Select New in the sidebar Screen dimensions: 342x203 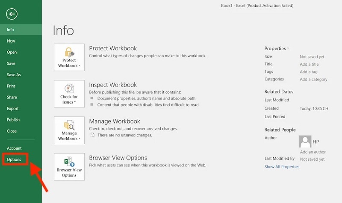tap(11, 41)
